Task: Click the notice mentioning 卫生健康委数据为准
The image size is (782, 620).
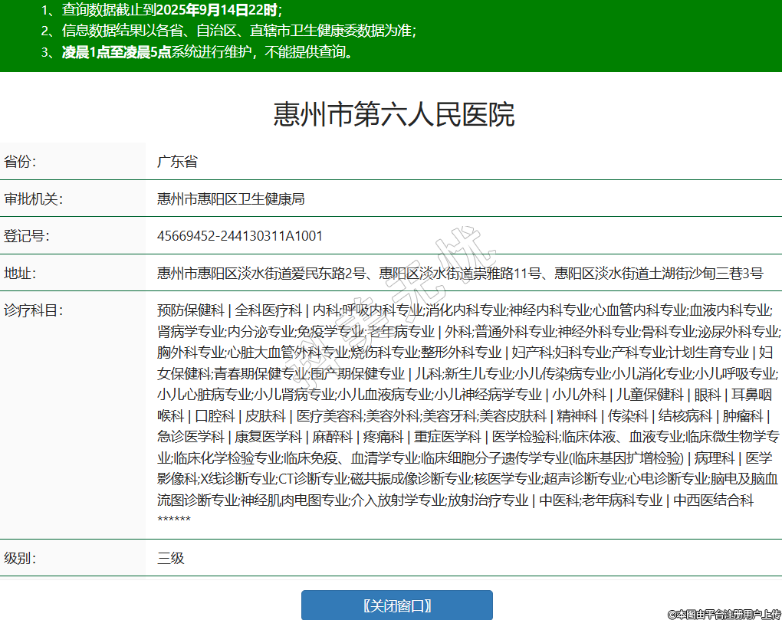Action: pos(228,31)
